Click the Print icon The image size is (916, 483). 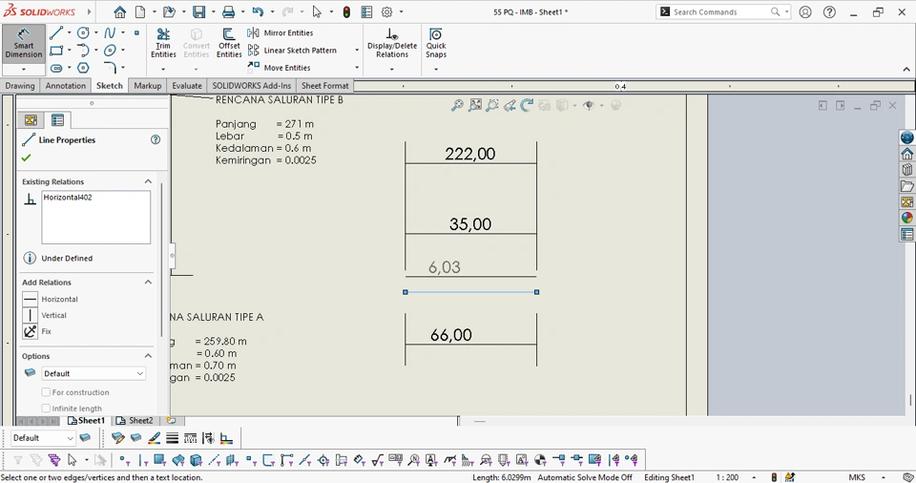tap(228, 11)
